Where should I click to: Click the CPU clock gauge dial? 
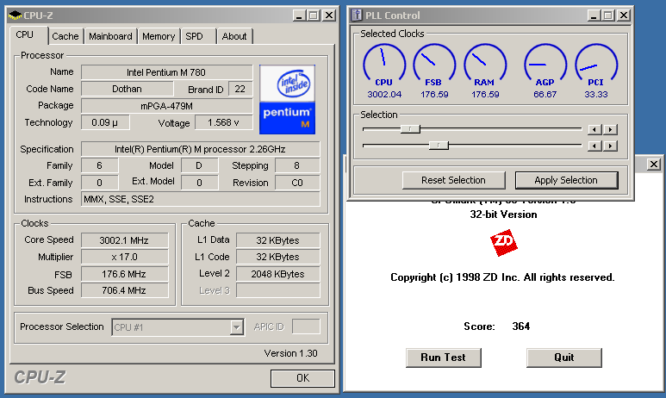[384, 63]
